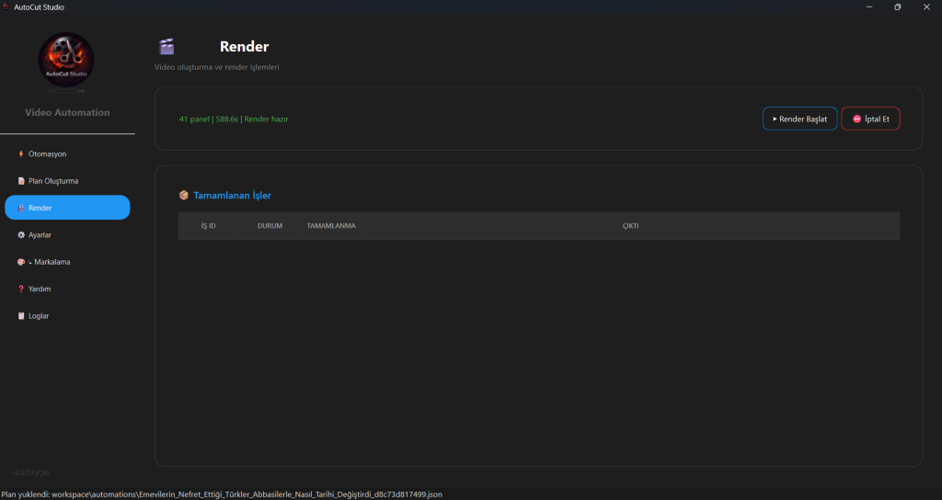Viewport: 942px width, 500px height.
Task: Click the ÇIKTI column header
Action: pos(630,226)
